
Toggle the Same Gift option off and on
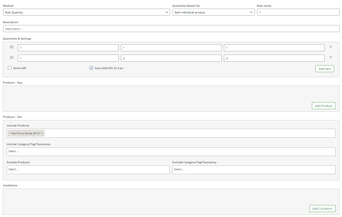tap(9, 68)
